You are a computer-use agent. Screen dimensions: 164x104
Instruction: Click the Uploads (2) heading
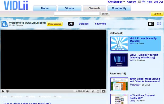(x=116, y=33)
